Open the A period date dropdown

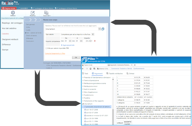pyautogui.click(x=81, y=41)
